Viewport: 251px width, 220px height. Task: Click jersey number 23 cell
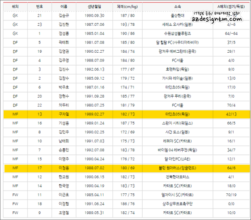[x=39, y=24]
